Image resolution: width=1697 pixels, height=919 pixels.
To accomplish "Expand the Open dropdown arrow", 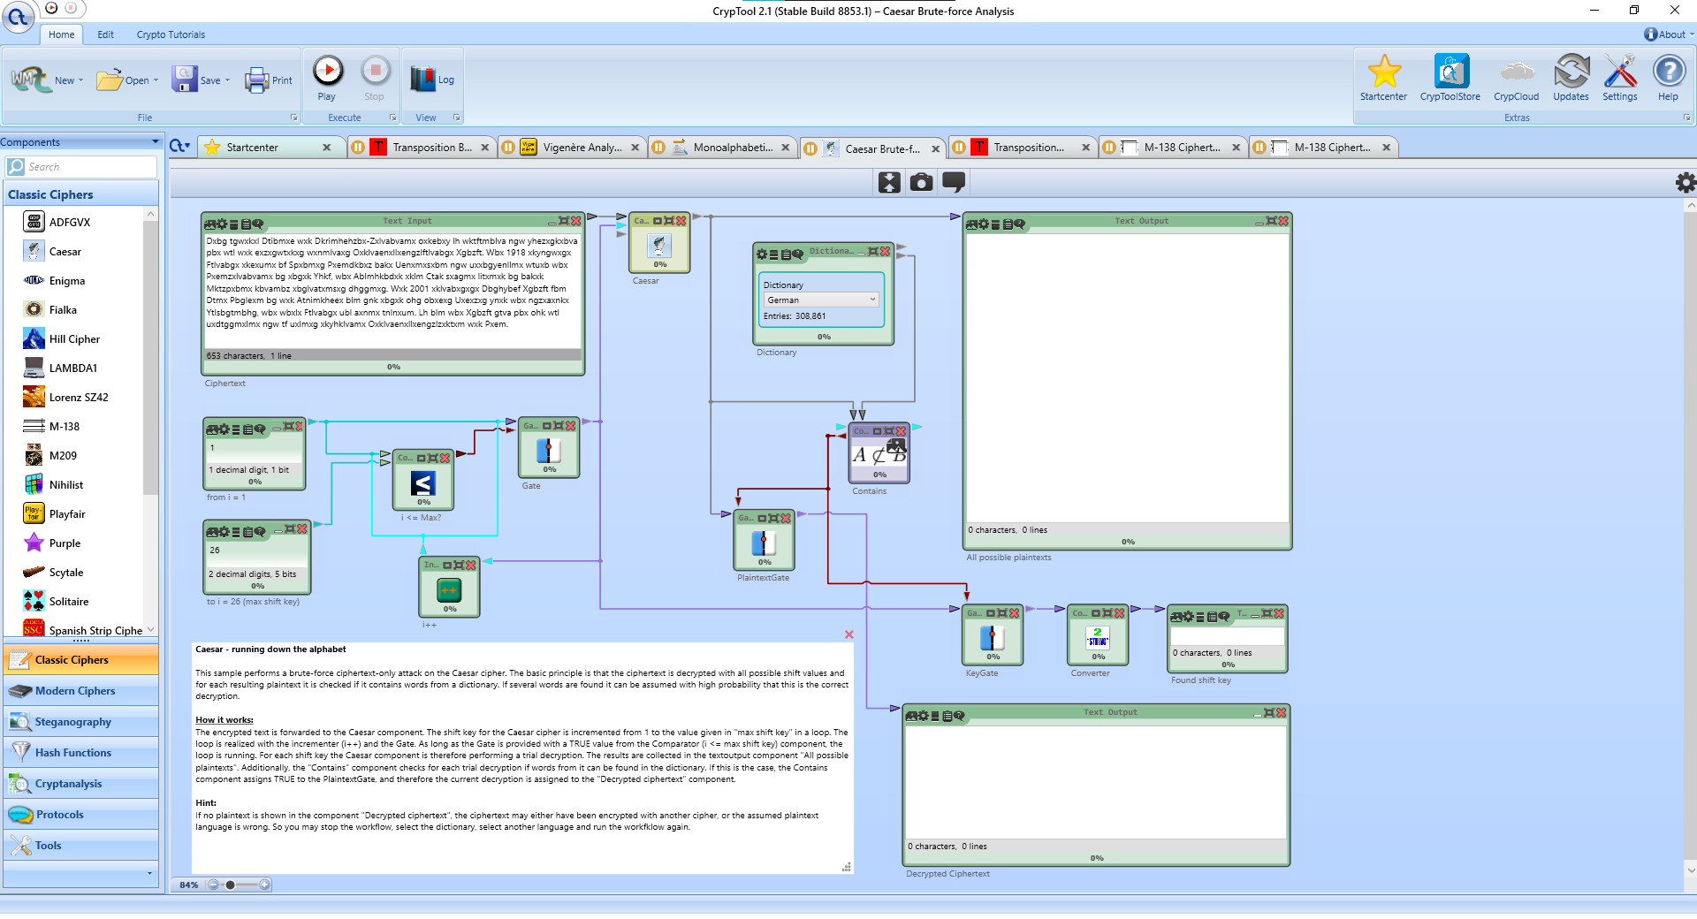I will coord(156,80).
